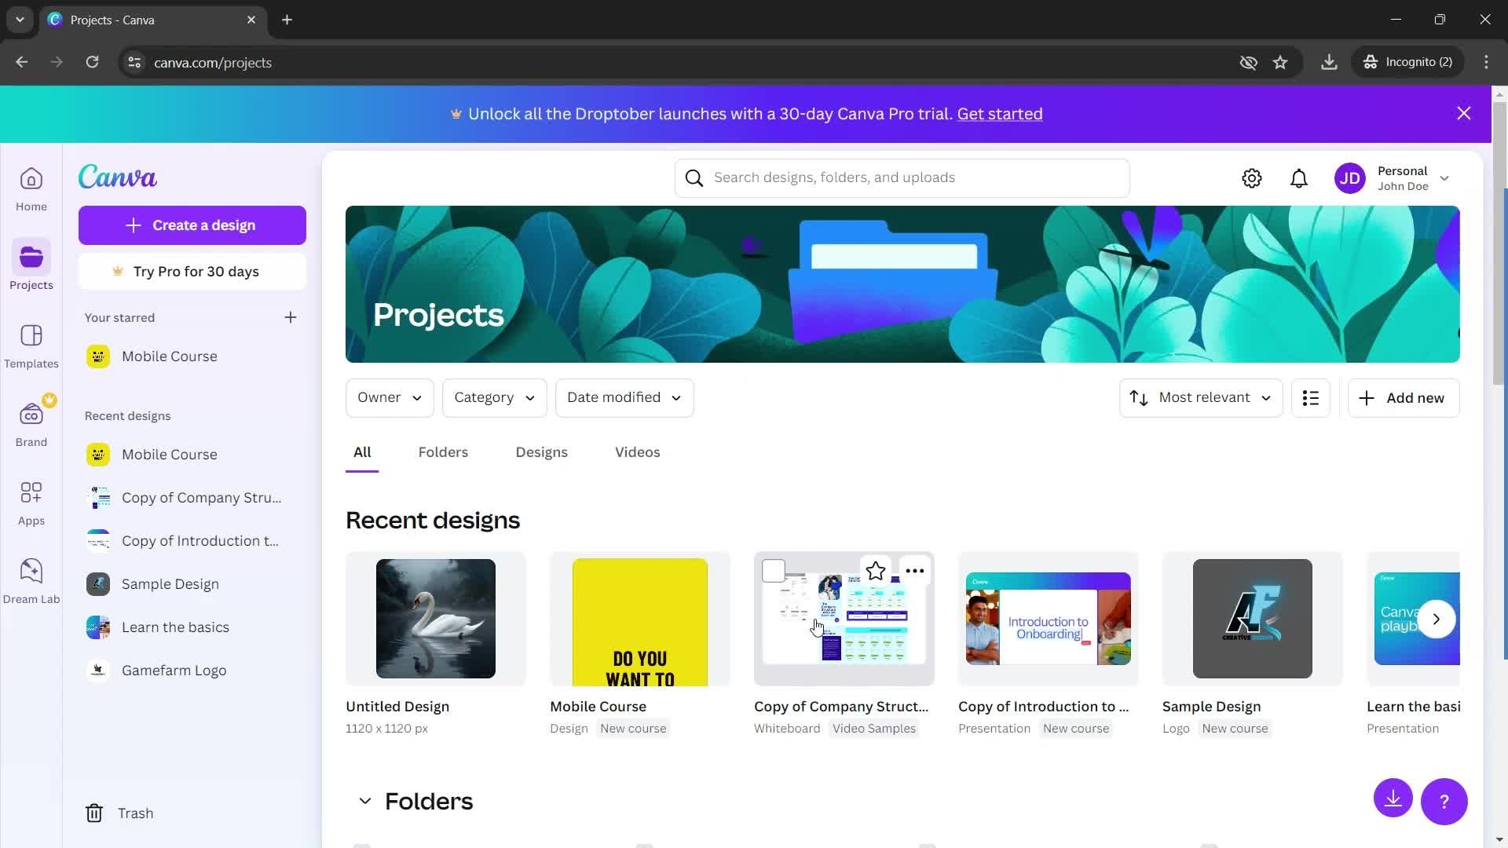This screenshot has width=1508, height=848.
Task: Click star toggle on Copy of Company Struct
Action: coord(874,571)
